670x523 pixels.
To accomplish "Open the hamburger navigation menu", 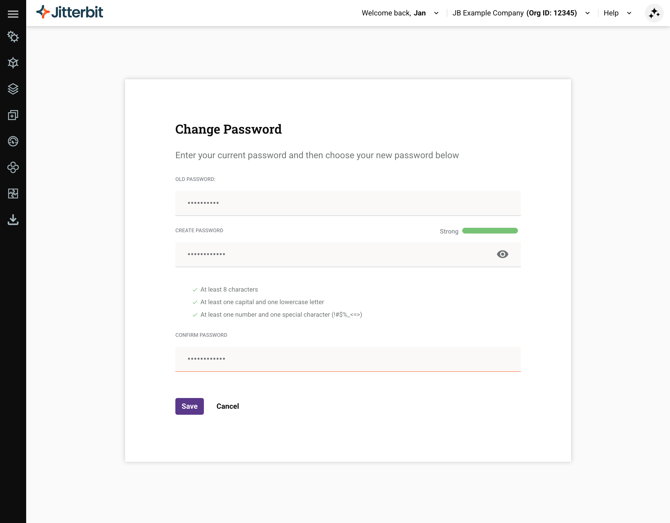I will [x=13, y=14].
